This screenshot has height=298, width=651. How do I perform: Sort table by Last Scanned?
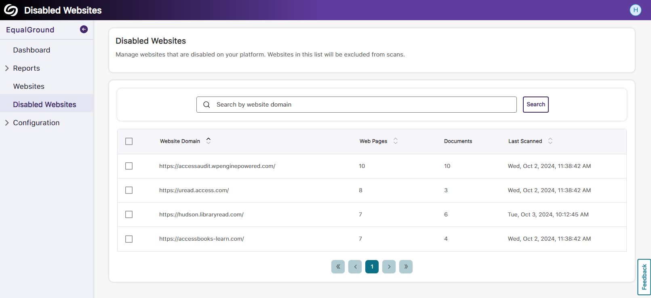pos(550,141)
